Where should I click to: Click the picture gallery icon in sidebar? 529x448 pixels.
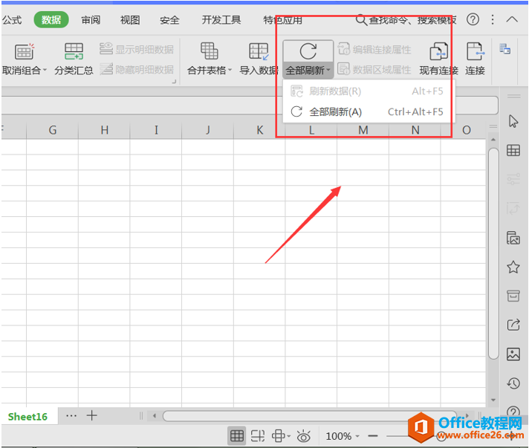click(x=513, y=238)
